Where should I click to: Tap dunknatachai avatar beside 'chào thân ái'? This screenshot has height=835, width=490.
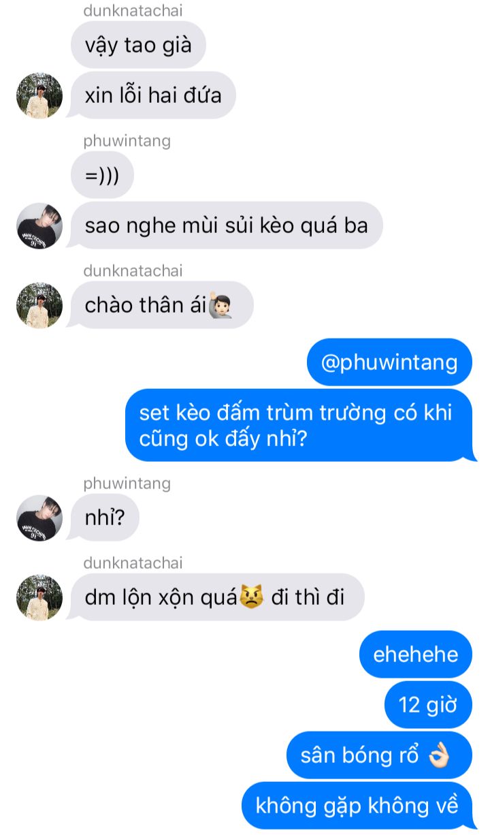(39, 305)
